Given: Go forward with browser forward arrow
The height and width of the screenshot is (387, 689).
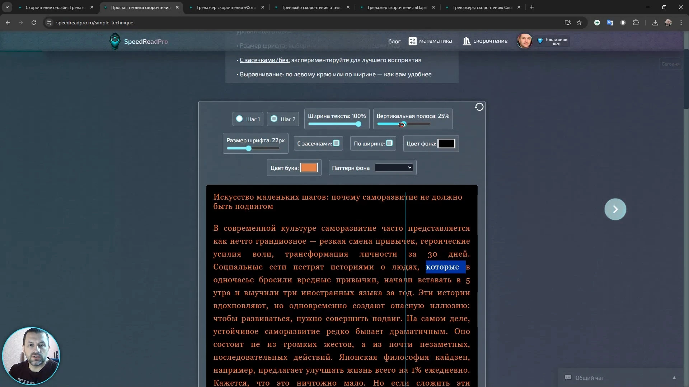Looking at the screenshot, I should tap(21, 23).
